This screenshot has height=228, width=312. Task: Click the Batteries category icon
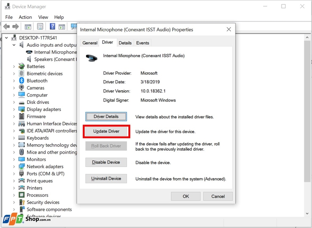coord(21,66)
